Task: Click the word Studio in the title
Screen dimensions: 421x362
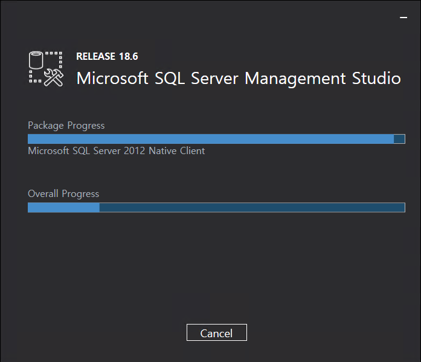Action: (376, 78)
